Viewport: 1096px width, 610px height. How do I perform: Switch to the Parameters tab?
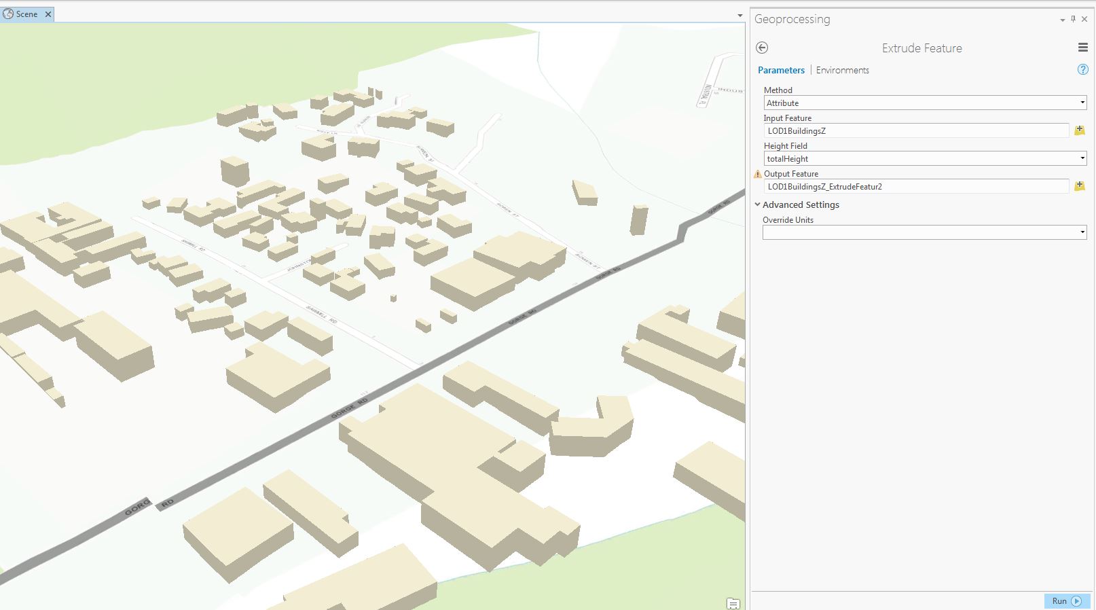pos(781,70)
